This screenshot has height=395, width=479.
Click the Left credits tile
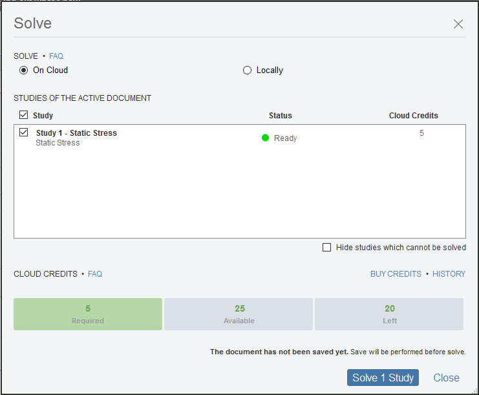coord(389,314)
